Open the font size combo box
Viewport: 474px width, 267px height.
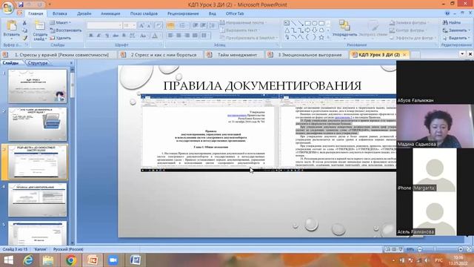click(130, 25)
